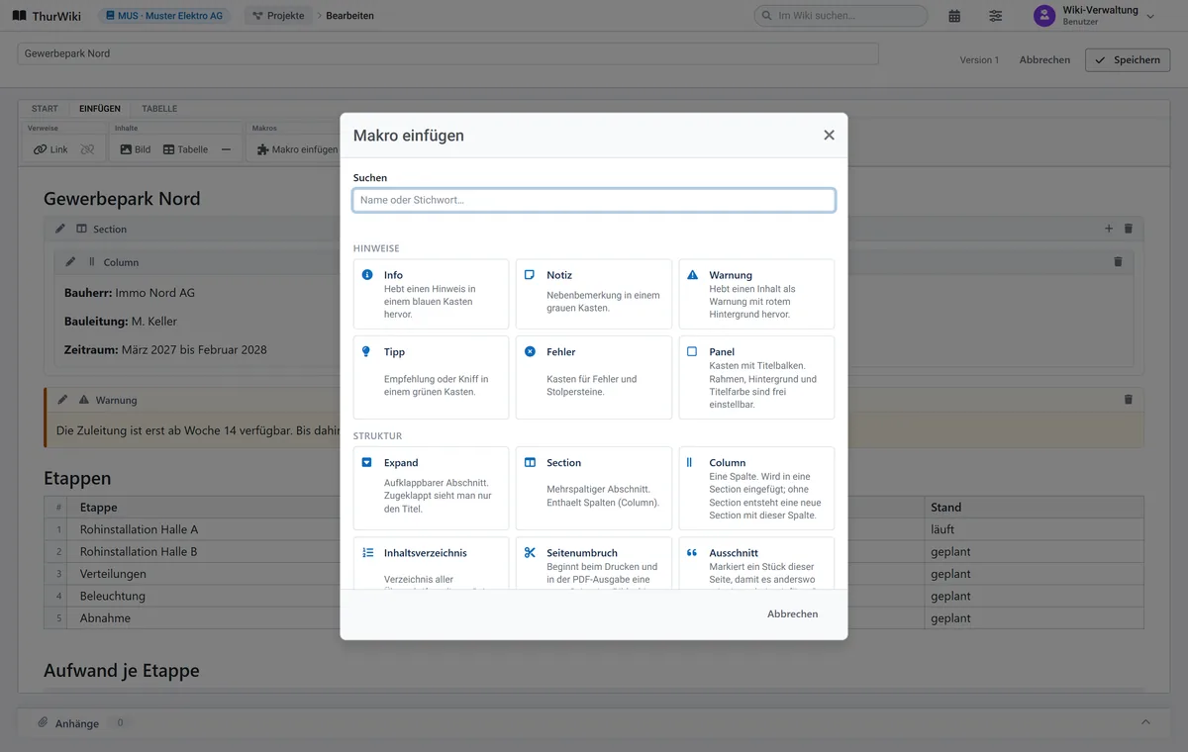The image size is (1188, 752).
Task: Open the TABELLE tab
Action: [159, 109]
